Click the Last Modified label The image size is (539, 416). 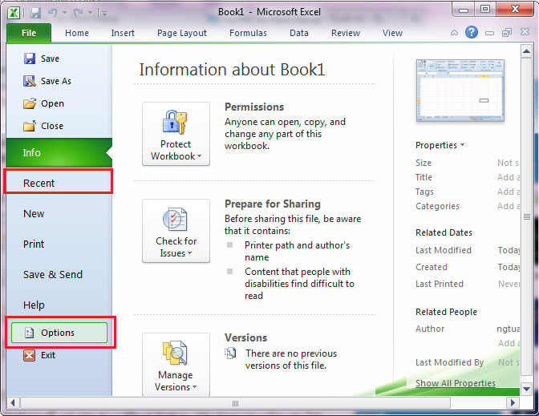[x=444, y=250]
